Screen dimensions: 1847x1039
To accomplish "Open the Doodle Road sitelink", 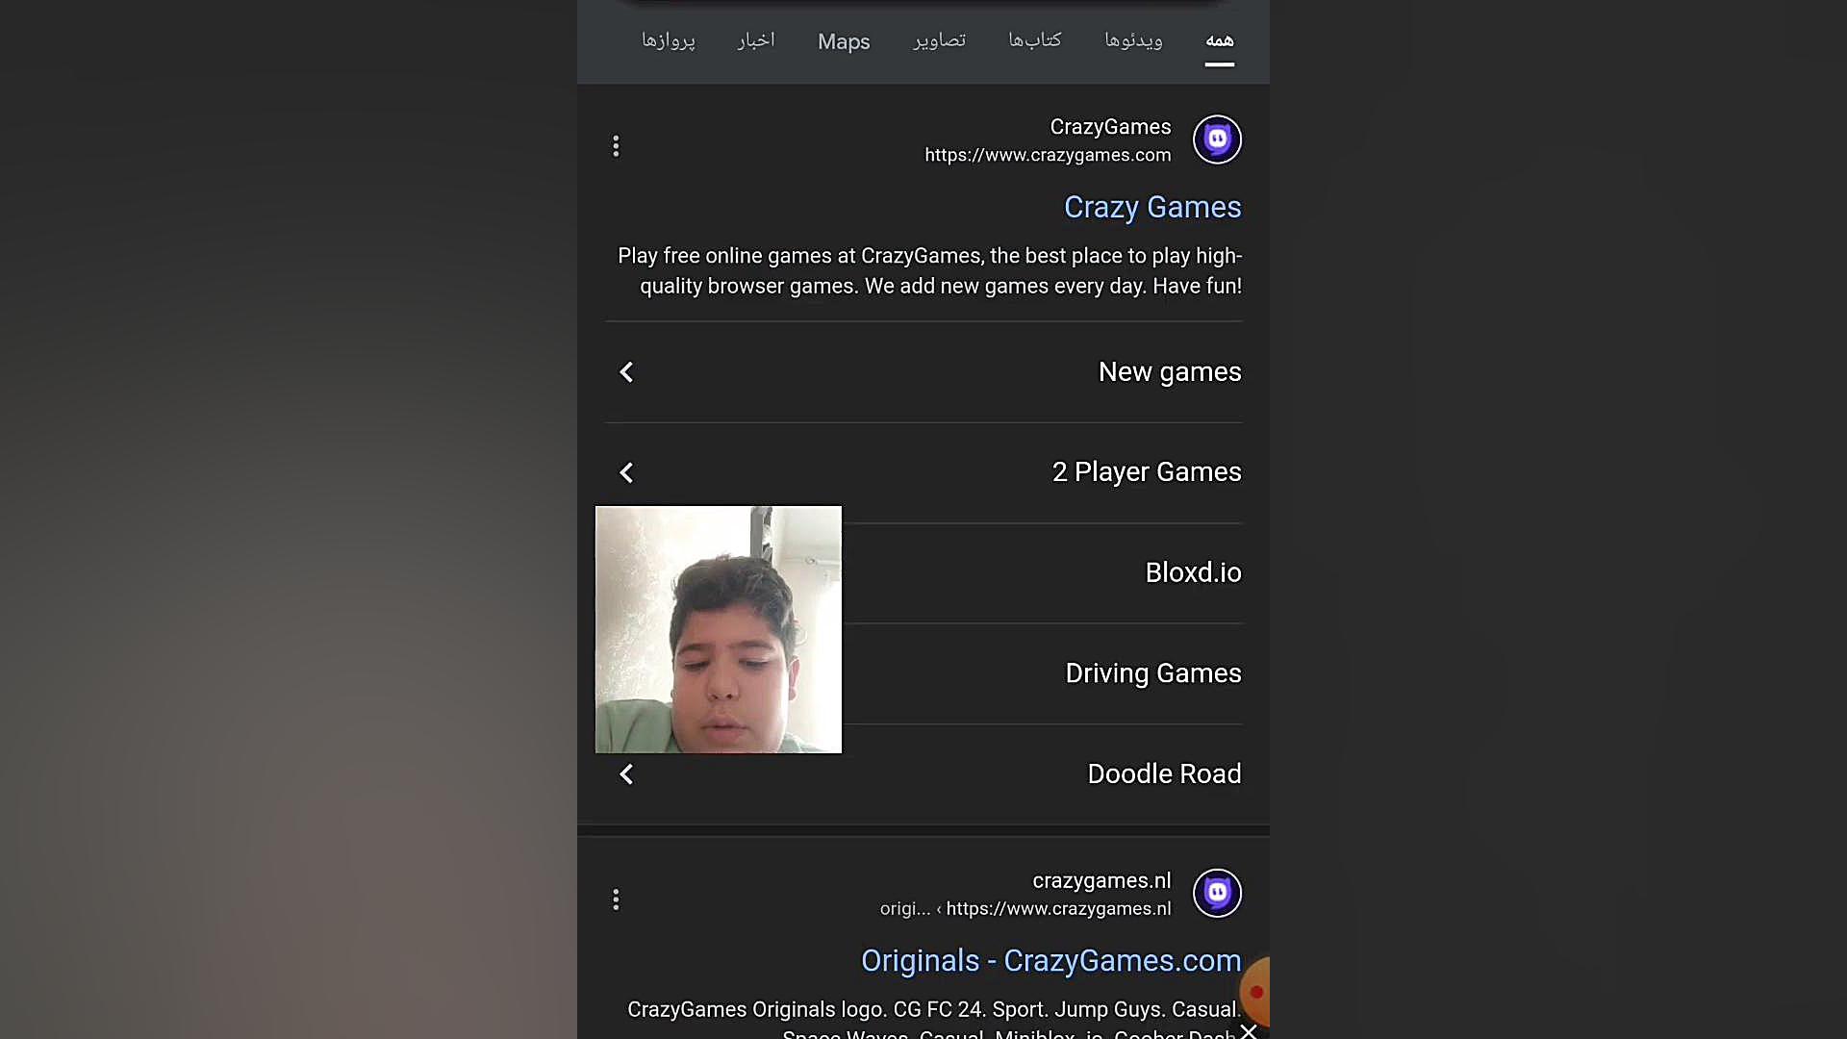I will tap(923, 774).
